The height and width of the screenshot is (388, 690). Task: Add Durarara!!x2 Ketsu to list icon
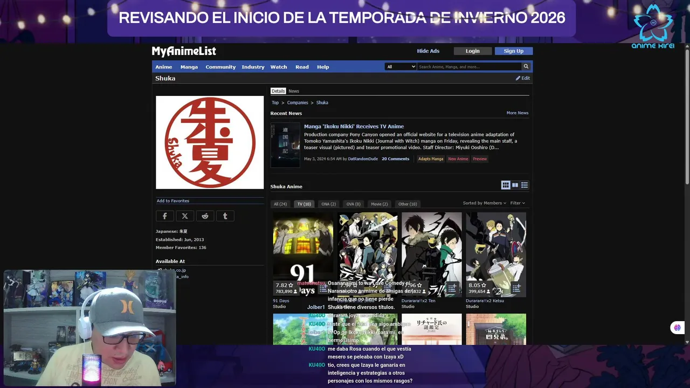tap(516, 289)
